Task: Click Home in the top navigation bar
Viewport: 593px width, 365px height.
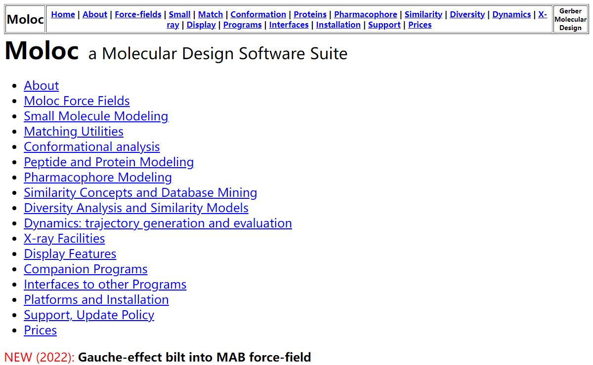Action: 63,14
